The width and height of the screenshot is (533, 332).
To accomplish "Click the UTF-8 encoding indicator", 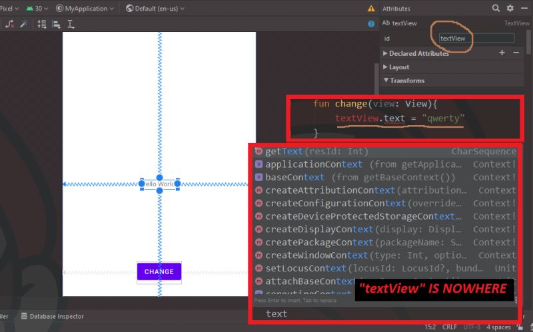I will point(472,327).
